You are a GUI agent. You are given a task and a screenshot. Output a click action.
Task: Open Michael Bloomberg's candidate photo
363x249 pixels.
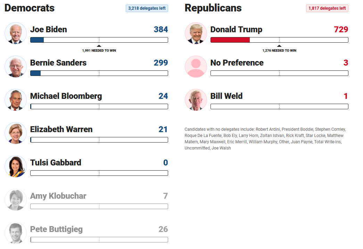point(15,100)
